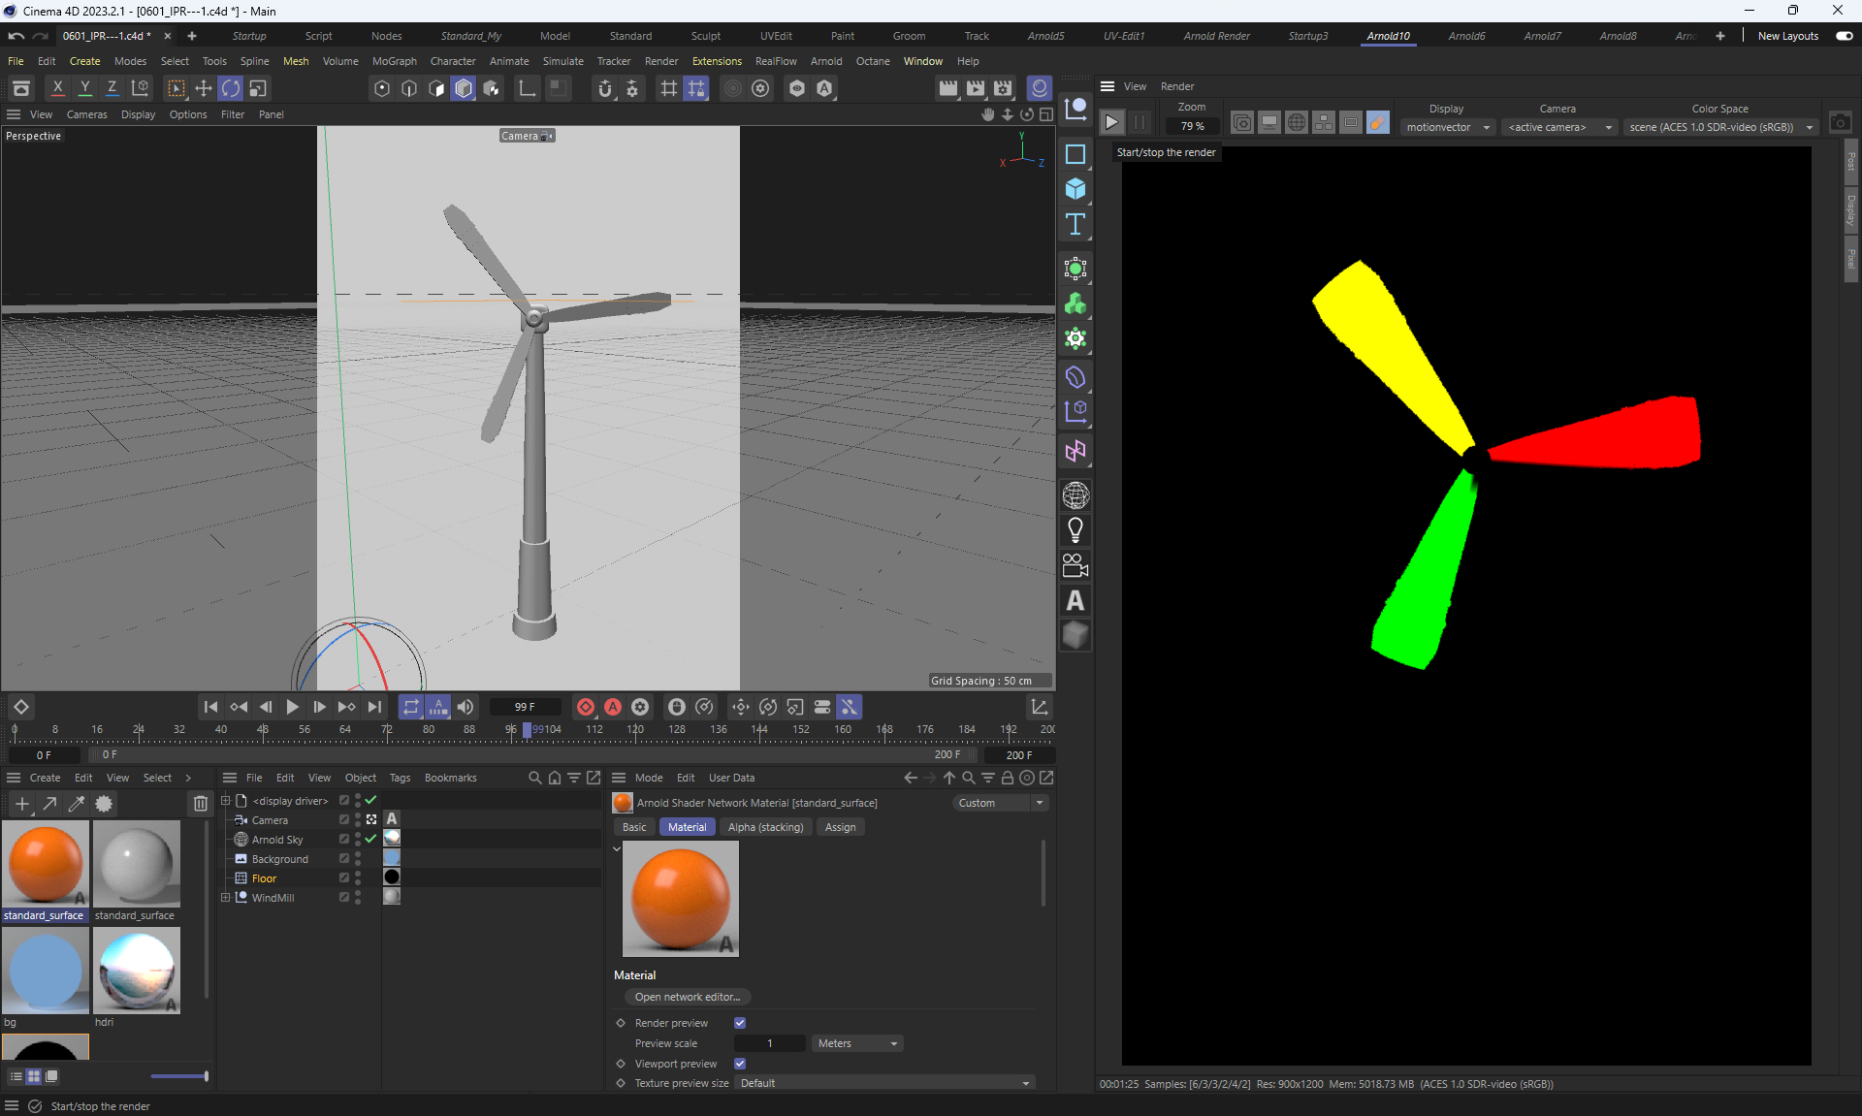Open the MoGraph menu
Viewport: 1862px width, 1116px height.
tap(394, 61)
